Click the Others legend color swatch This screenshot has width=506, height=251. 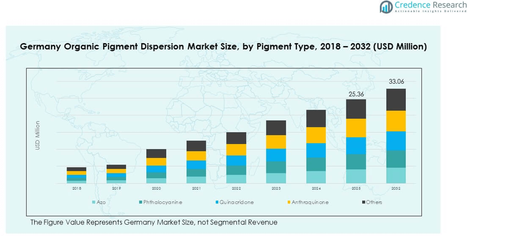pyautogui.click(x=364, y=202)
